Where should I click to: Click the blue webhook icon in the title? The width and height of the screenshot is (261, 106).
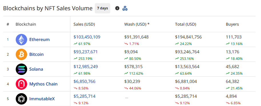point(125,8)
